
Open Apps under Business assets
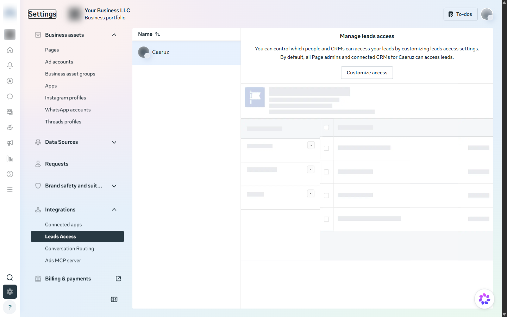[x=51, y=86]
